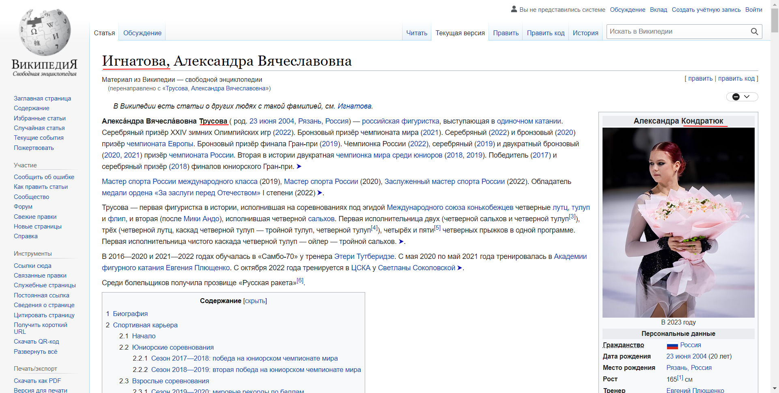Click the 'Войти' login link
Image resolution: width=779 pixels, height=393 pixels.
pyautogui.click(x=753, y=10)
